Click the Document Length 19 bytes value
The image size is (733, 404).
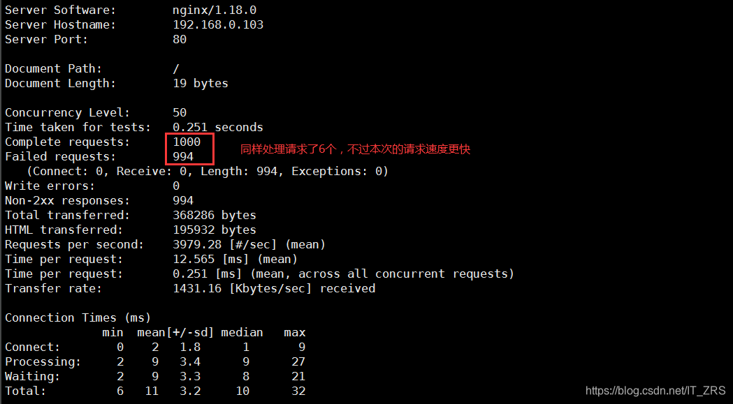pos(201,83)
